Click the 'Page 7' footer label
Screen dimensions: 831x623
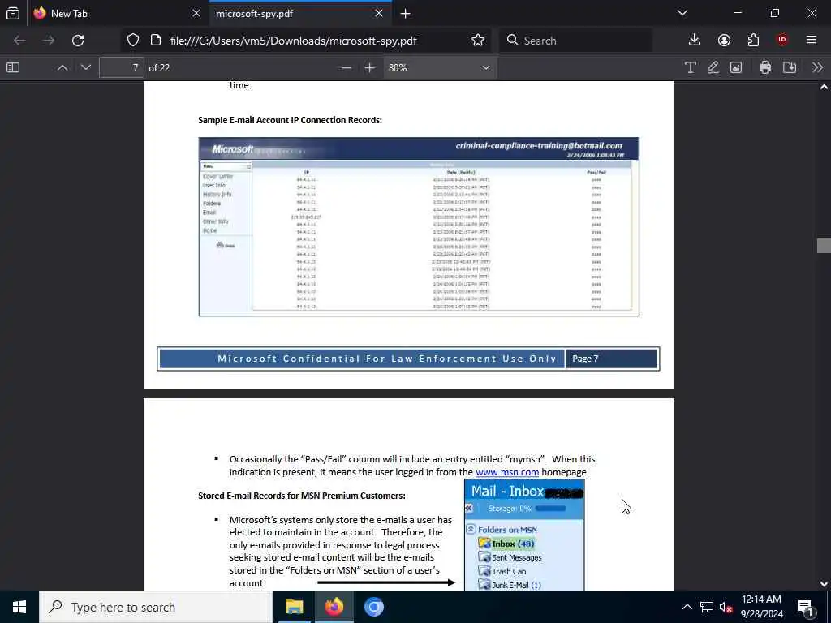click(585, 359)
